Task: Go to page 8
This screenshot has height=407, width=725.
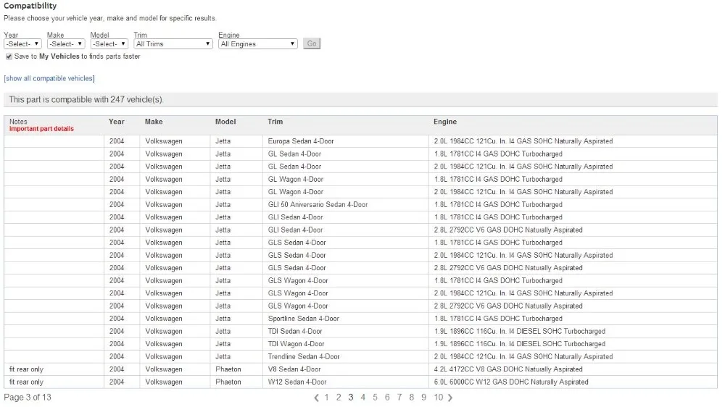Action: [412, 398]
